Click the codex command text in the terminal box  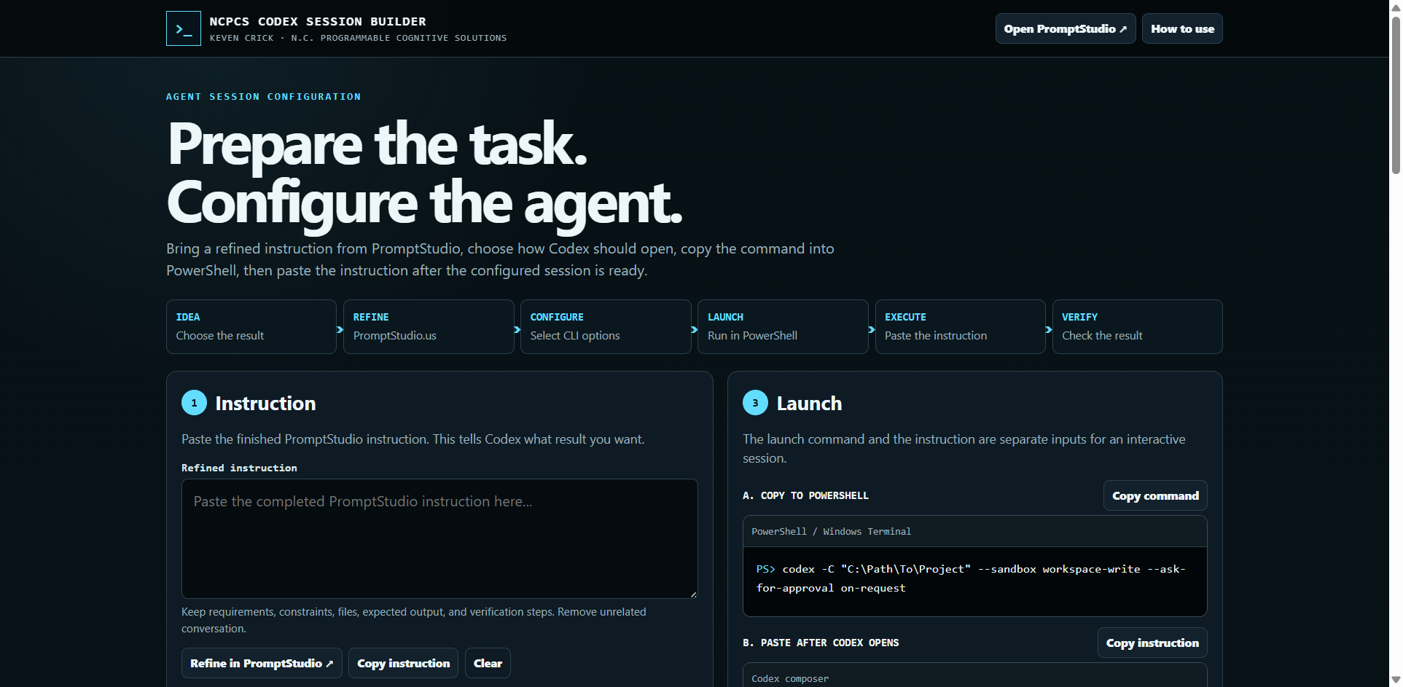tap(971, 578)
